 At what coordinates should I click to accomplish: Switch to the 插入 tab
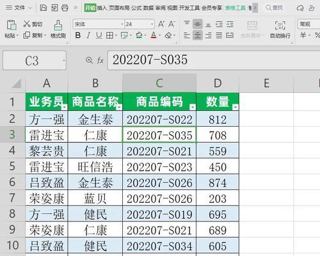[102, 8]
